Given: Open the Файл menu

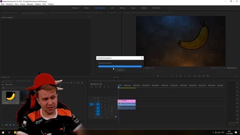Looking at the screenshot, I should pos(3,4).
